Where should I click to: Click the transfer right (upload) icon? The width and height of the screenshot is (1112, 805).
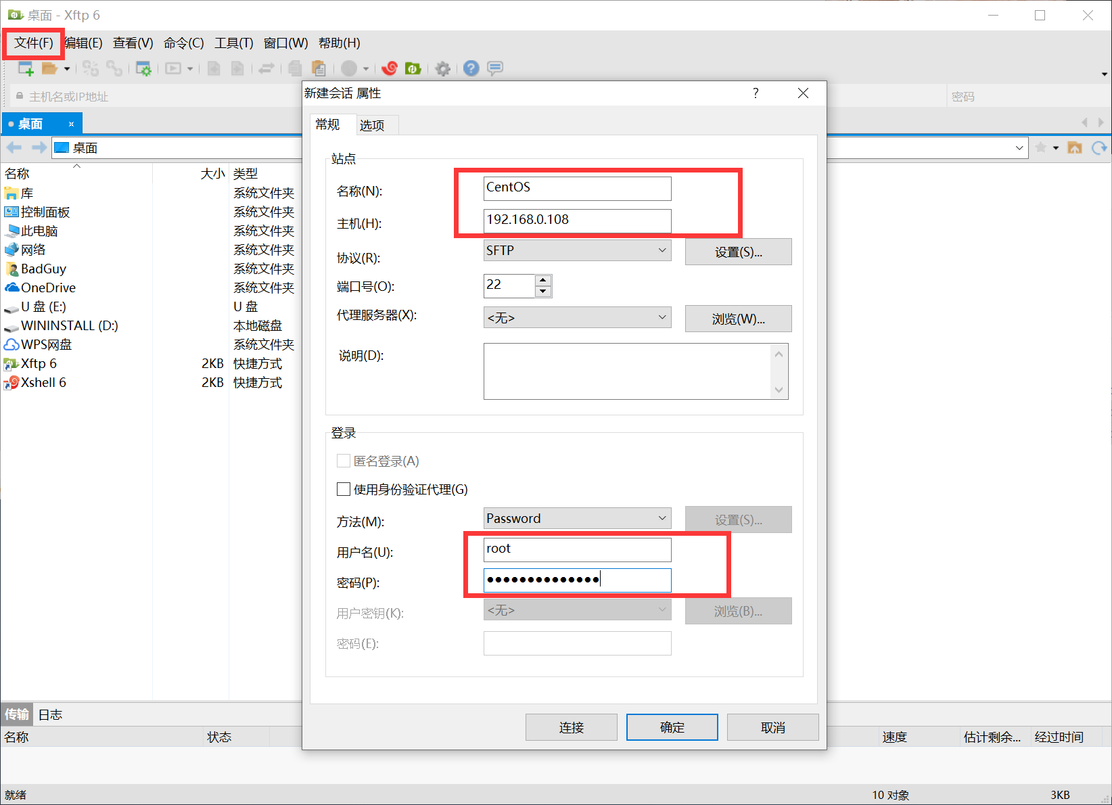pyautogui.click(x=237, y=68)
